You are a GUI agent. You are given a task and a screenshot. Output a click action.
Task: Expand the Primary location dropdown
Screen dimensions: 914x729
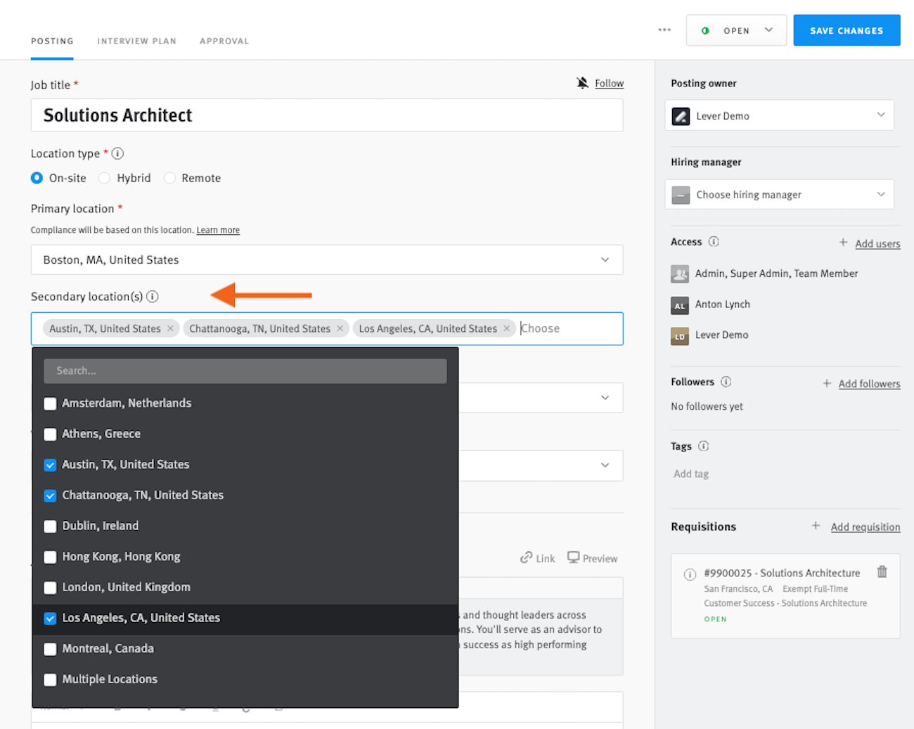click(x=327, y=259)
